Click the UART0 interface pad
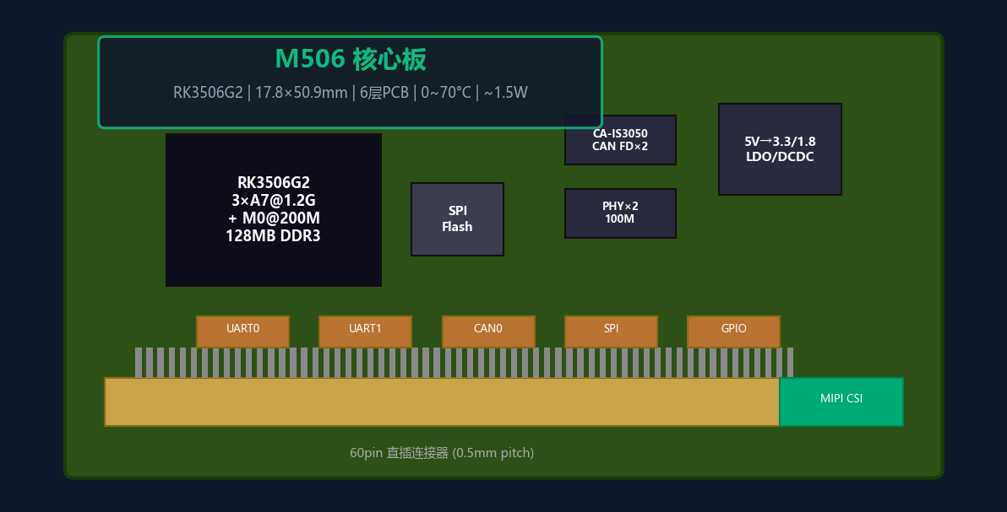1007x512 pixels. (x=242, y=331)
